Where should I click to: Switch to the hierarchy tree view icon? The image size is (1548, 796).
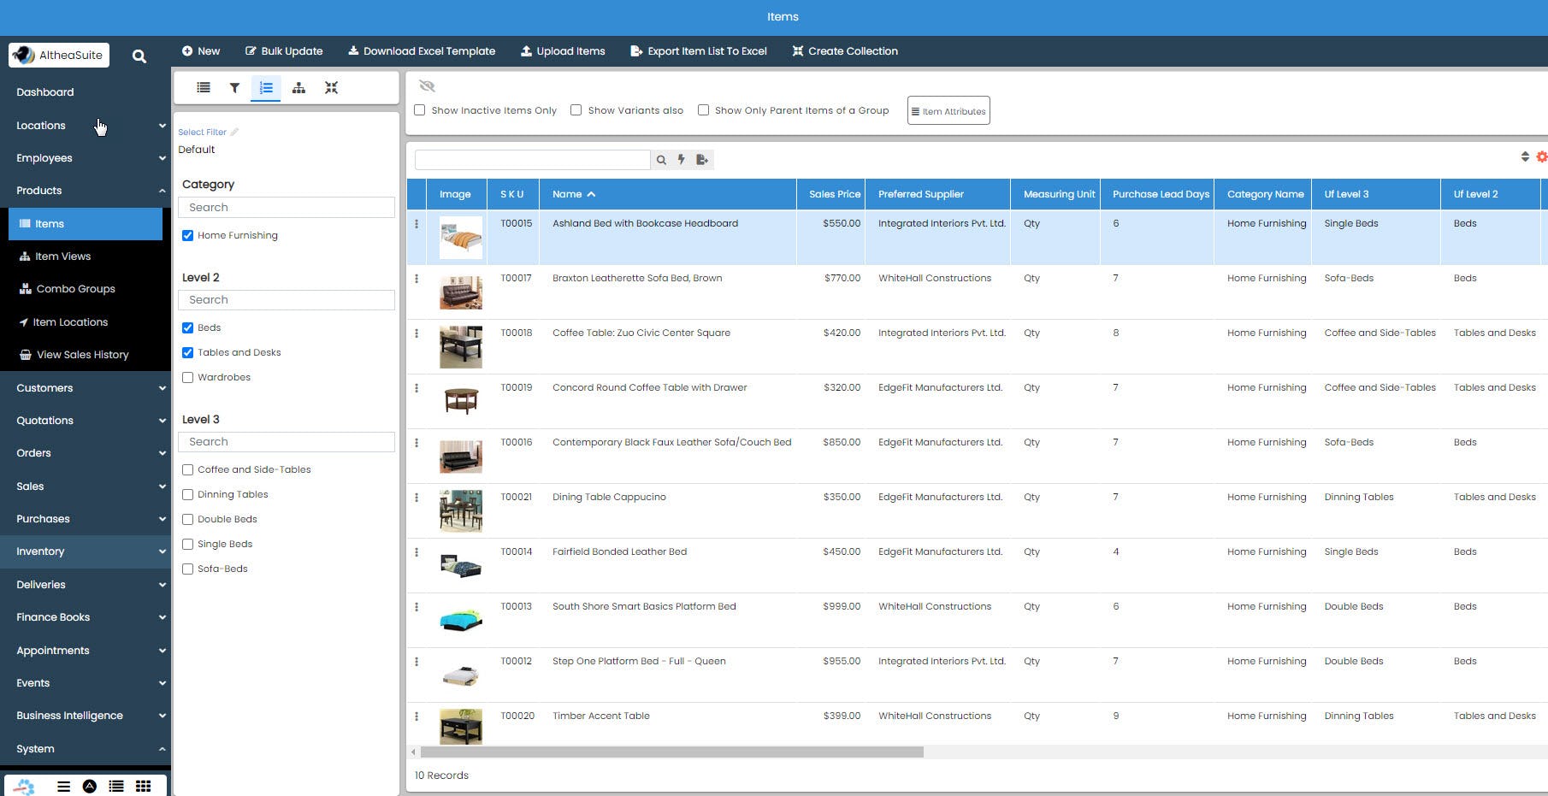point(298,88)
